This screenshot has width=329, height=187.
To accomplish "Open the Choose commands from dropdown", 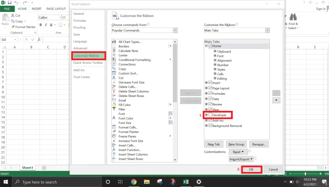I will click(145, 30).
